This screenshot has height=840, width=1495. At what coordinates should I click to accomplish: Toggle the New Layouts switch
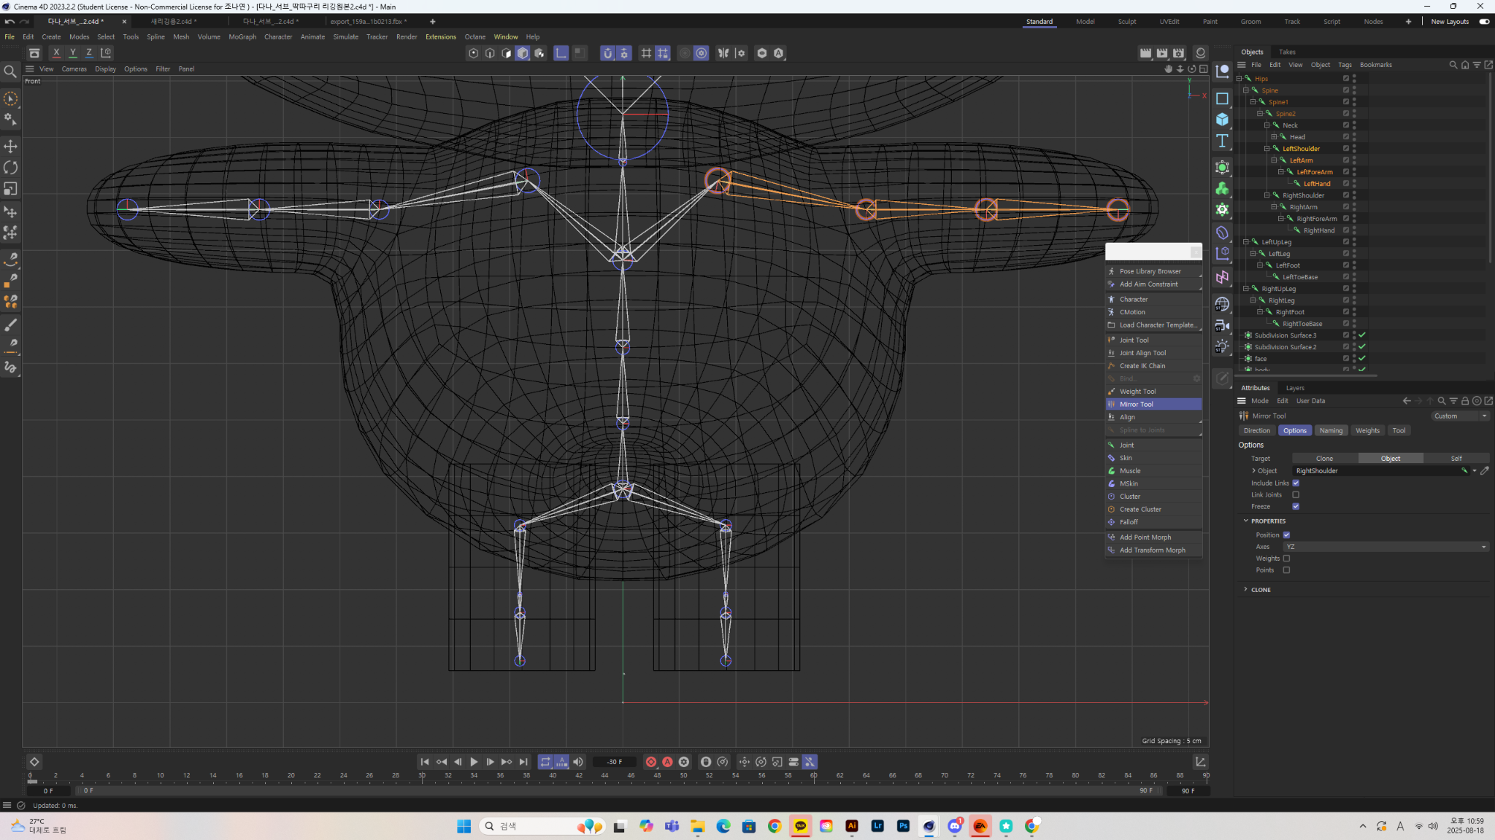pyautogui.click(x=1484, y=22)
